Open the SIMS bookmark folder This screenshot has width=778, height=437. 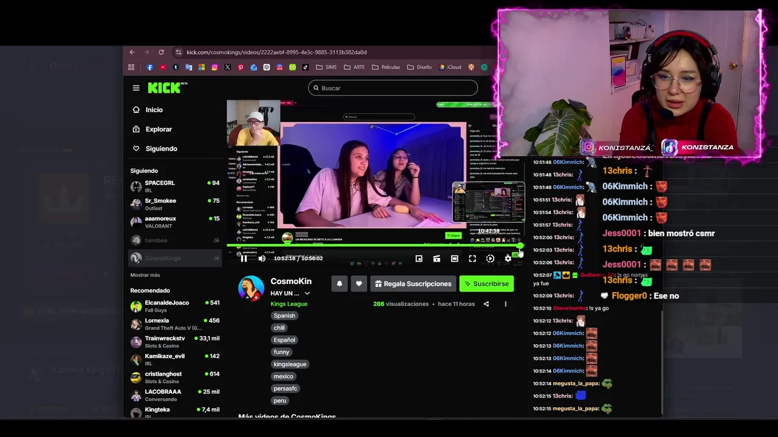327,67
